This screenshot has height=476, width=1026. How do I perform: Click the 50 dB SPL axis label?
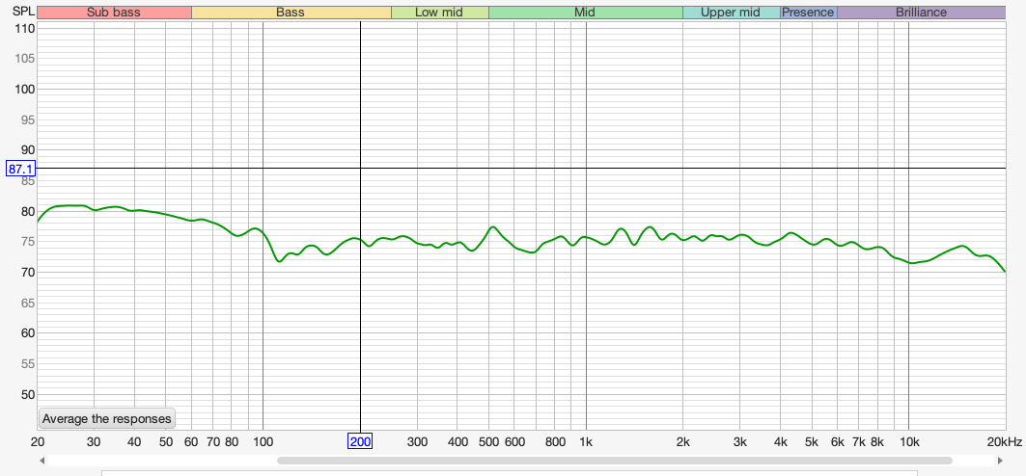point(27,394)
